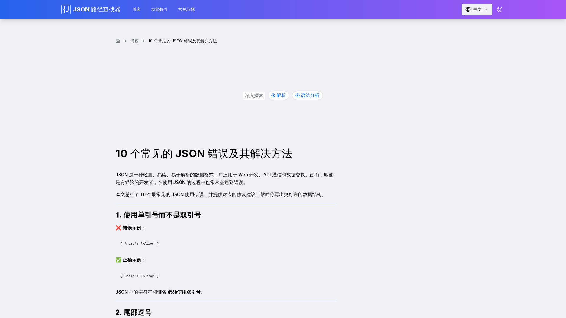Click the 深入探索 label
Screen dimensions: 566x318
pos(254,96)
